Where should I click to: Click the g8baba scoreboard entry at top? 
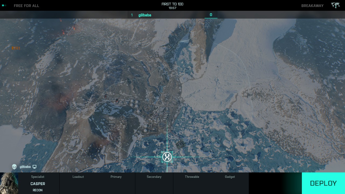[x=145, y=15]
